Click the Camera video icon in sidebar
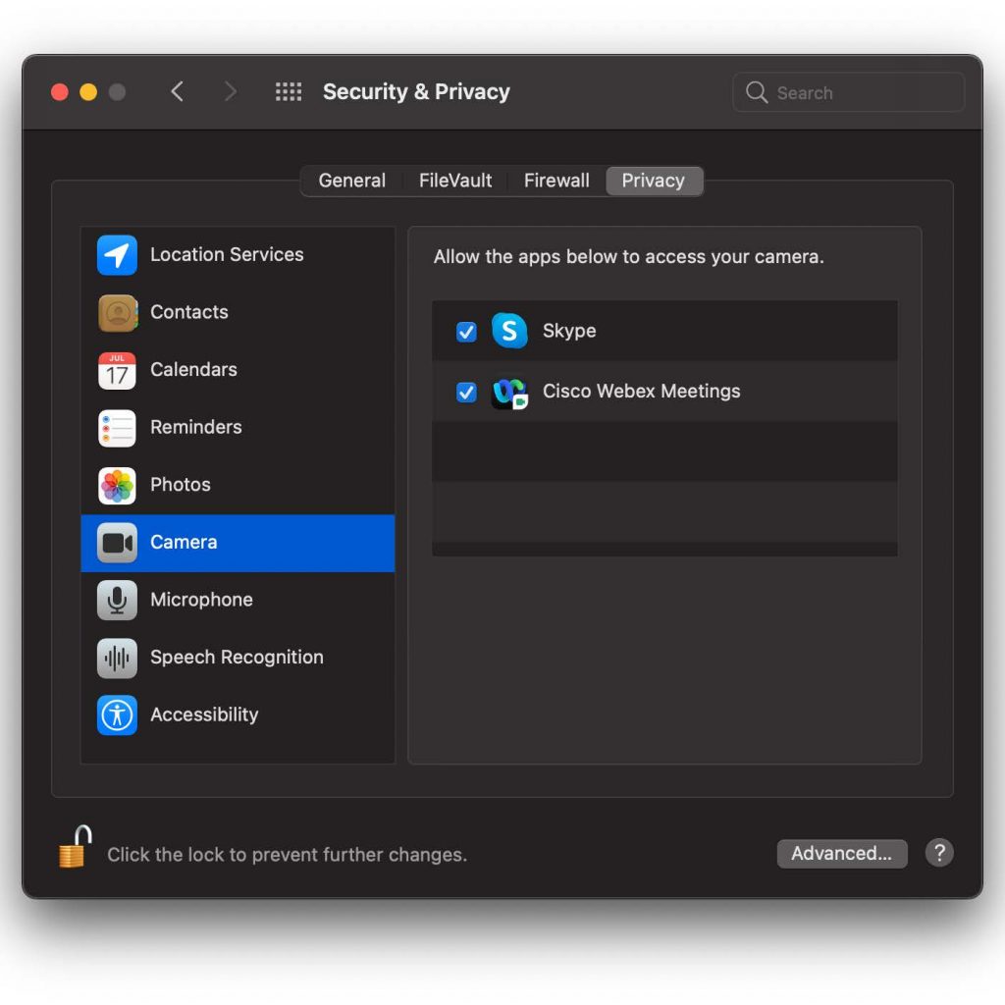1005x1005 pixels. 117,543
